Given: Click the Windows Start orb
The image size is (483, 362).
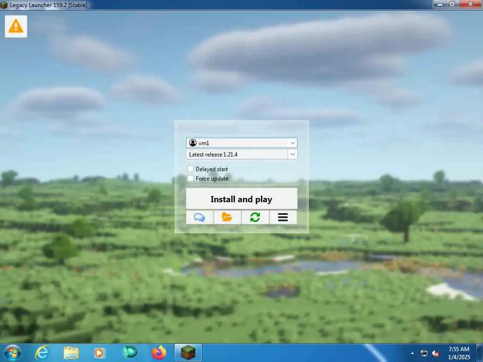Looking at the screenshot, I should (x=13, y=353).
